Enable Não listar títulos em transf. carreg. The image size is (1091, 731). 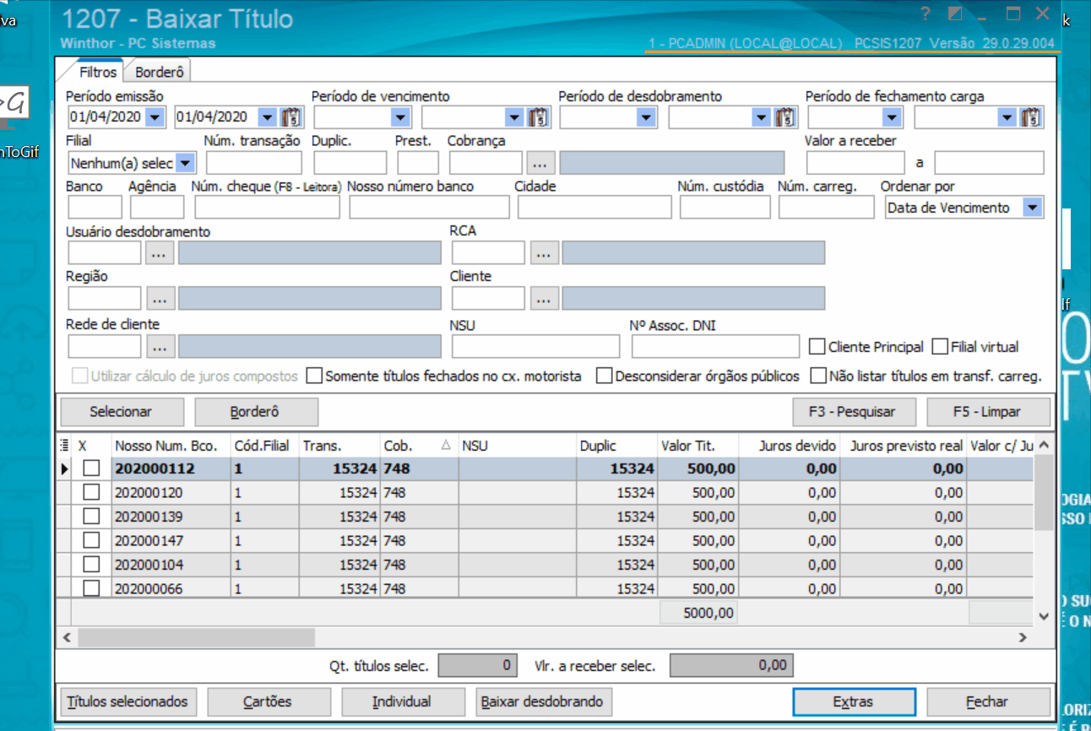point(817,376)
